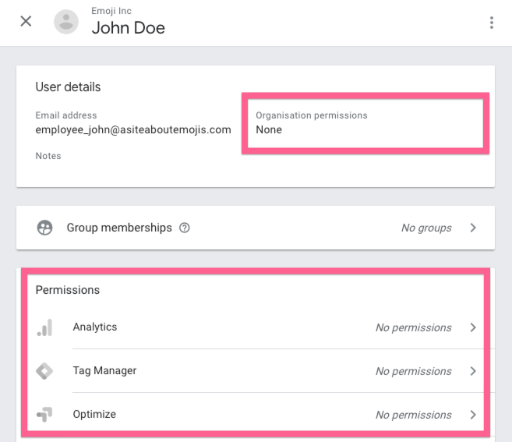Viewport: 512px width, 442px height.
Task: Click the employee_john email address
Action: click(133, 129)
